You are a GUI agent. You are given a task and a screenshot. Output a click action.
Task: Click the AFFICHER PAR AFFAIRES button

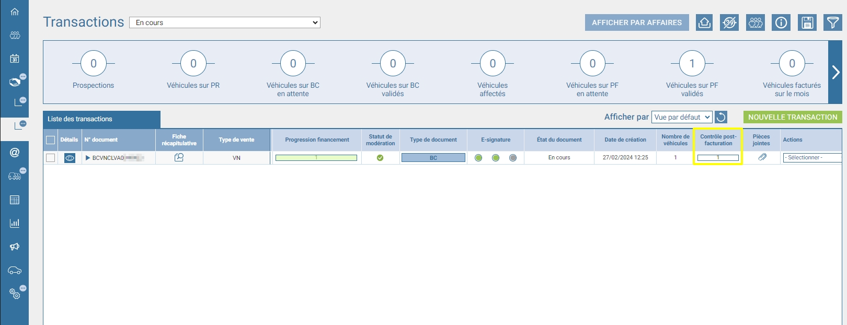(x=637, y=22)
